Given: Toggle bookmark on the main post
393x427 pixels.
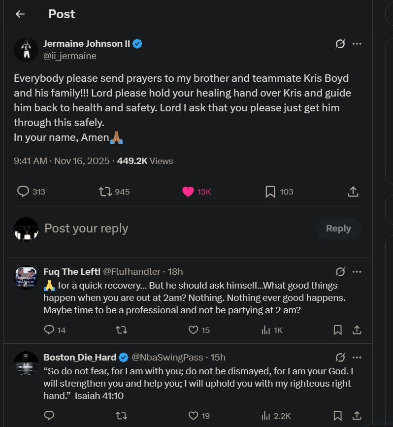Looking at the screenshot, I should click(270, 192).
